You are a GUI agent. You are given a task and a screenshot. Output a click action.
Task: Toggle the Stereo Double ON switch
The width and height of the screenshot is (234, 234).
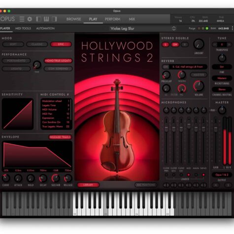[x=175, y=45]
